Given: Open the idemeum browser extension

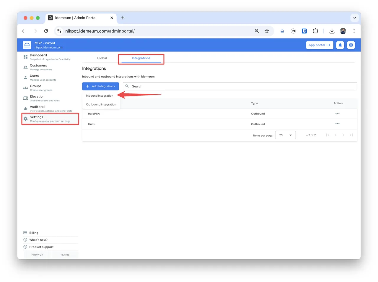Looking at the screenshot, I should (282, 31).
